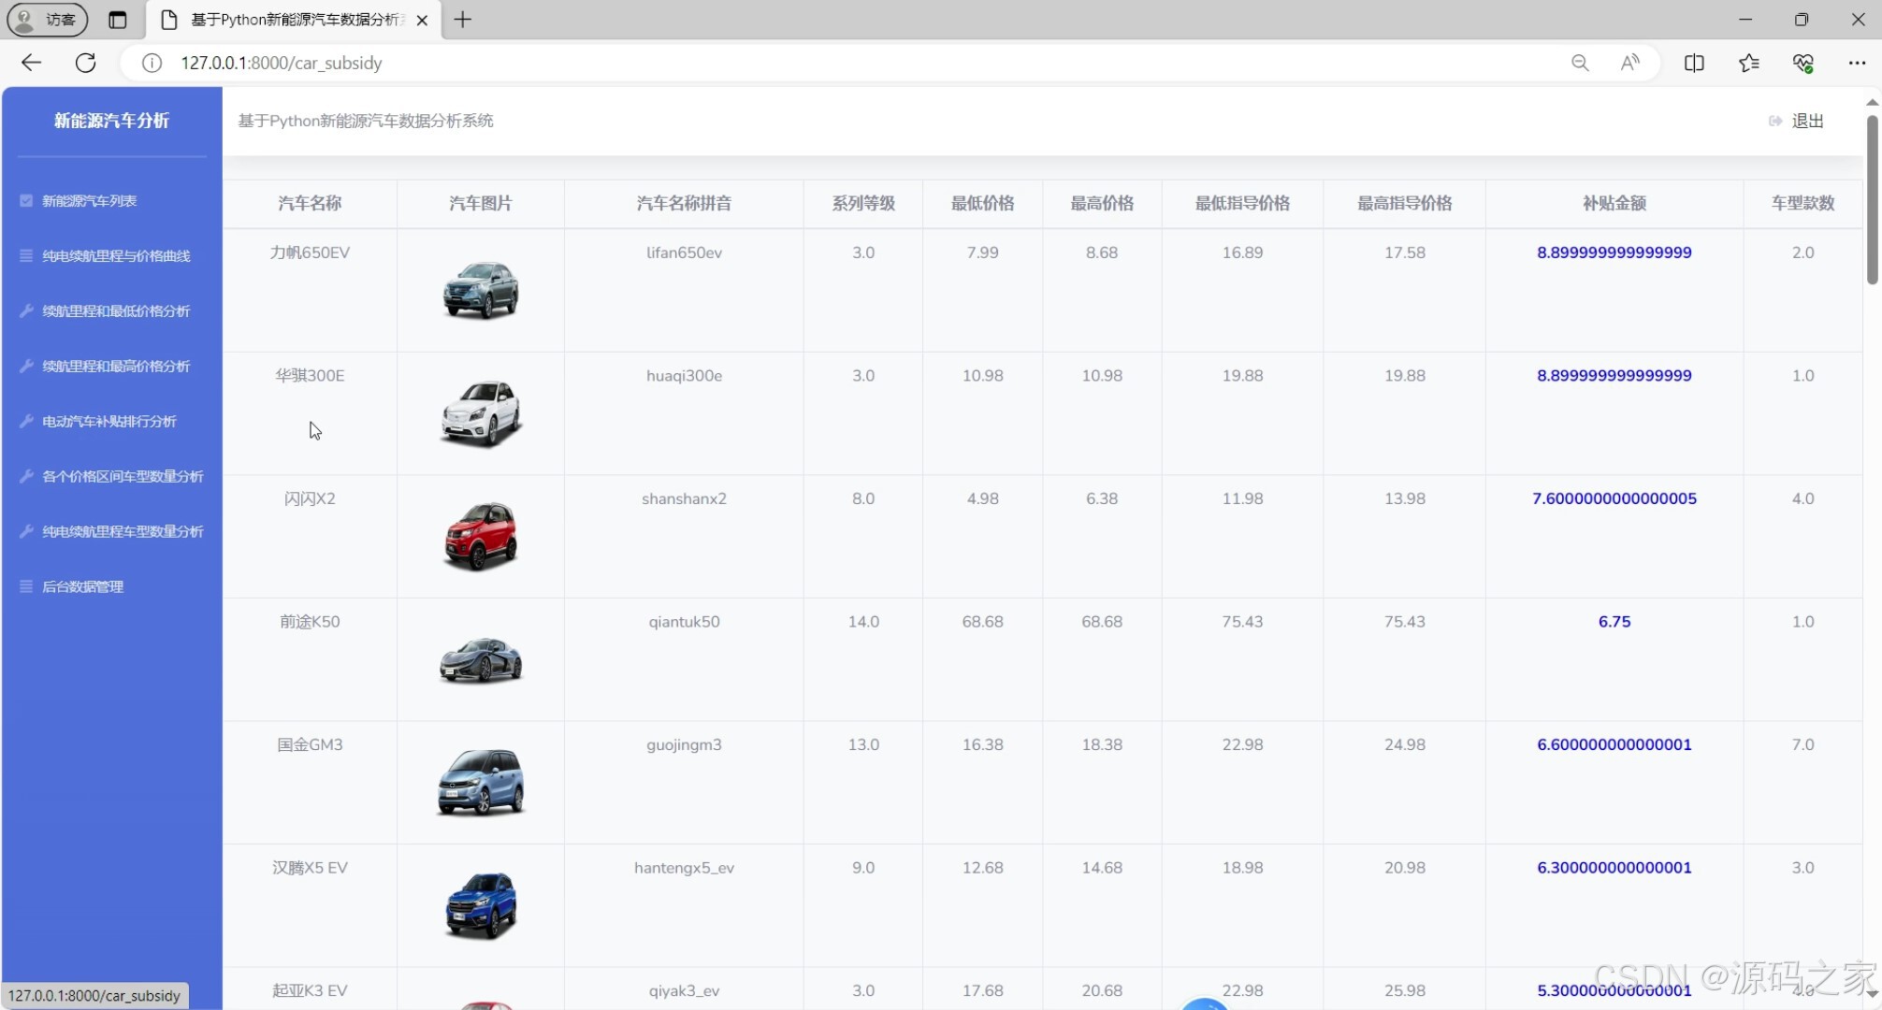
Task: Click the site information icon in address bar
Action: click(152, 63)
